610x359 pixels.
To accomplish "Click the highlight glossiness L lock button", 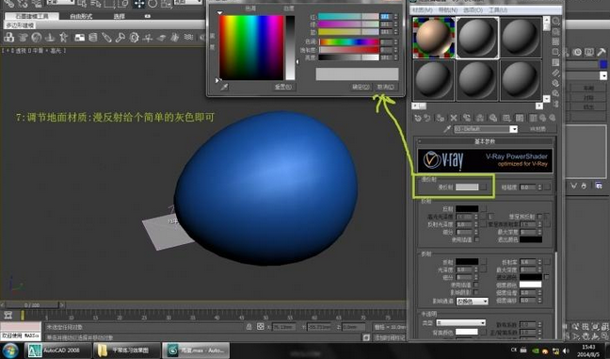I will [491, 216].
